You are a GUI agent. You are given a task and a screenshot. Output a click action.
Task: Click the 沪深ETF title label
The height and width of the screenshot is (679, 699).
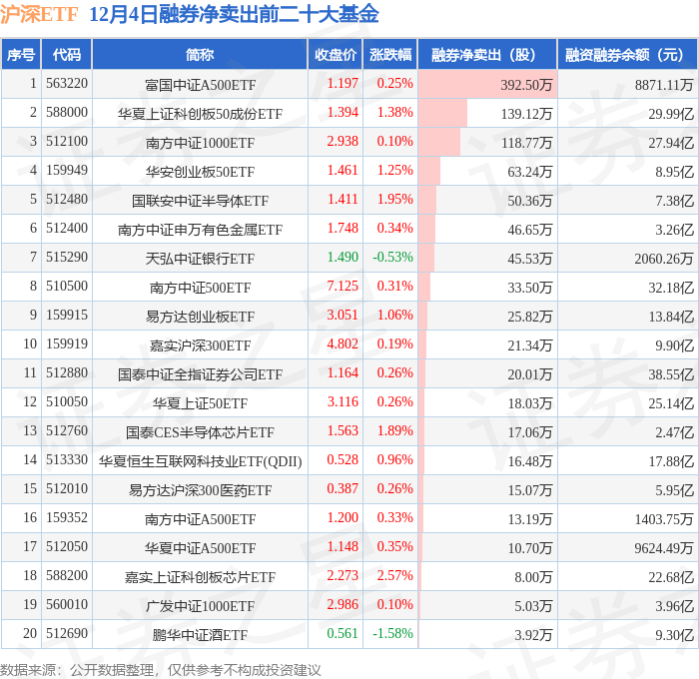39,14
